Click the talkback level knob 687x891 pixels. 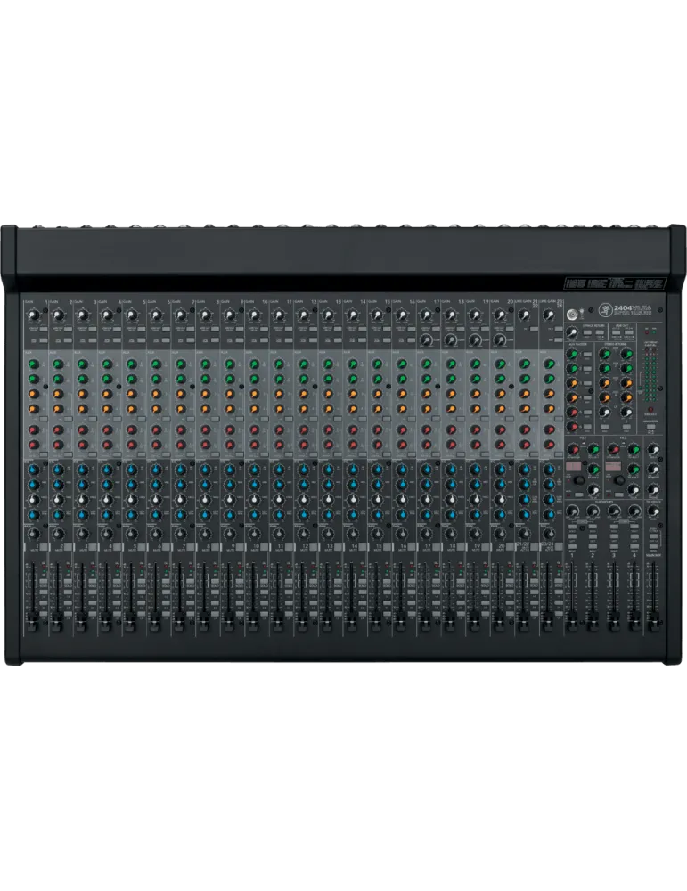coord(653,511)
